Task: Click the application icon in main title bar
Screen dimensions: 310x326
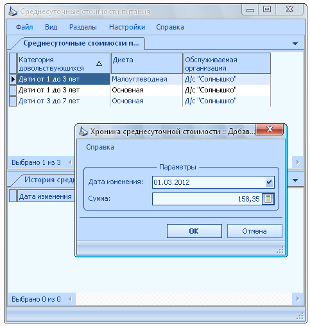Action: (x=13, y=12)
